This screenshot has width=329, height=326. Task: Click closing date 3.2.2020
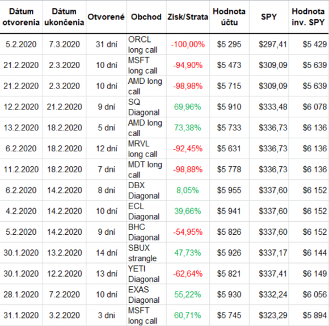click(65, 315)
